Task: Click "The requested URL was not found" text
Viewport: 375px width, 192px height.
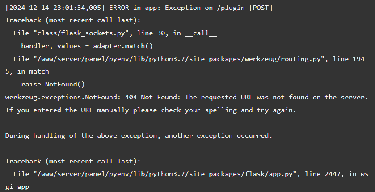Action: tap(247, 97)
